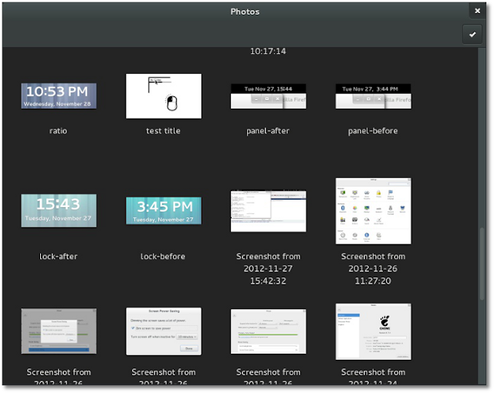Screen dimensions: 494x393
Task: Click the 'Photos' window title
Action: tap(245, 12)
